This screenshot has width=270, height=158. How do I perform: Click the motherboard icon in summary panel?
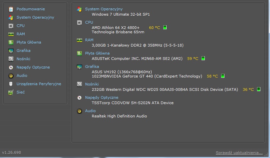79,54
